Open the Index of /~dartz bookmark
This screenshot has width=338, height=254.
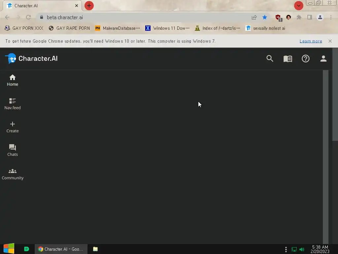(x=218, y=28)
